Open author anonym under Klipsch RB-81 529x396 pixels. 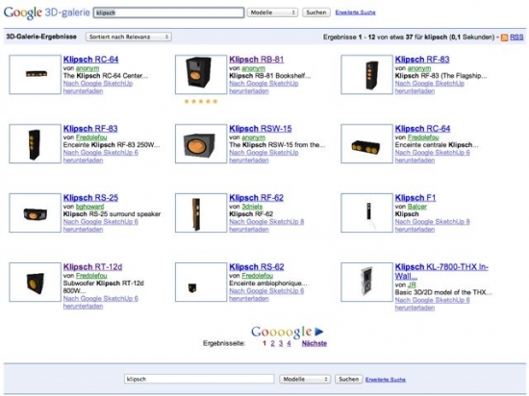(253, 68)
